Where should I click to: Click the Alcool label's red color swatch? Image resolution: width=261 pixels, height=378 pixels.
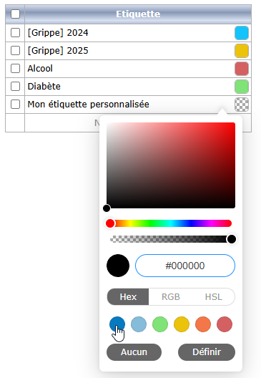coord(242,69)
